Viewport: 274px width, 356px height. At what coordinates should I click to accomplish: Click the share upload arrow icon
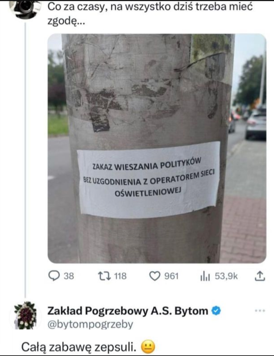(x=260, y=276)
